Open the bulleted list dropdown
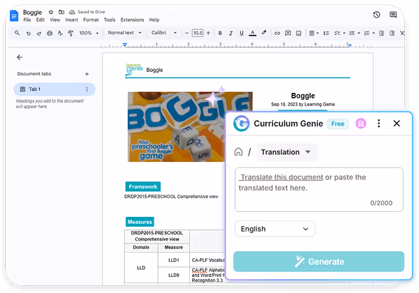 [x=355, y=33]
